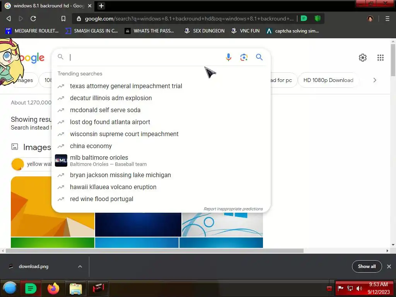Click the vertical page scrollbar
The height and width of the screenshot is (297, 396).
point(393,60)
